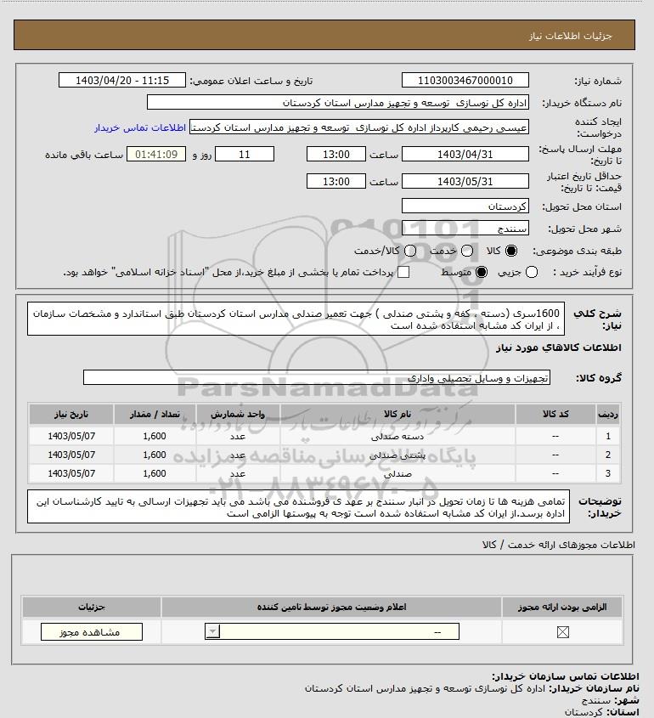The height and width of the screenshot is (718, 654).
Task: Click the مشاهده مجوز button
Action: click(x=92, y=632)
